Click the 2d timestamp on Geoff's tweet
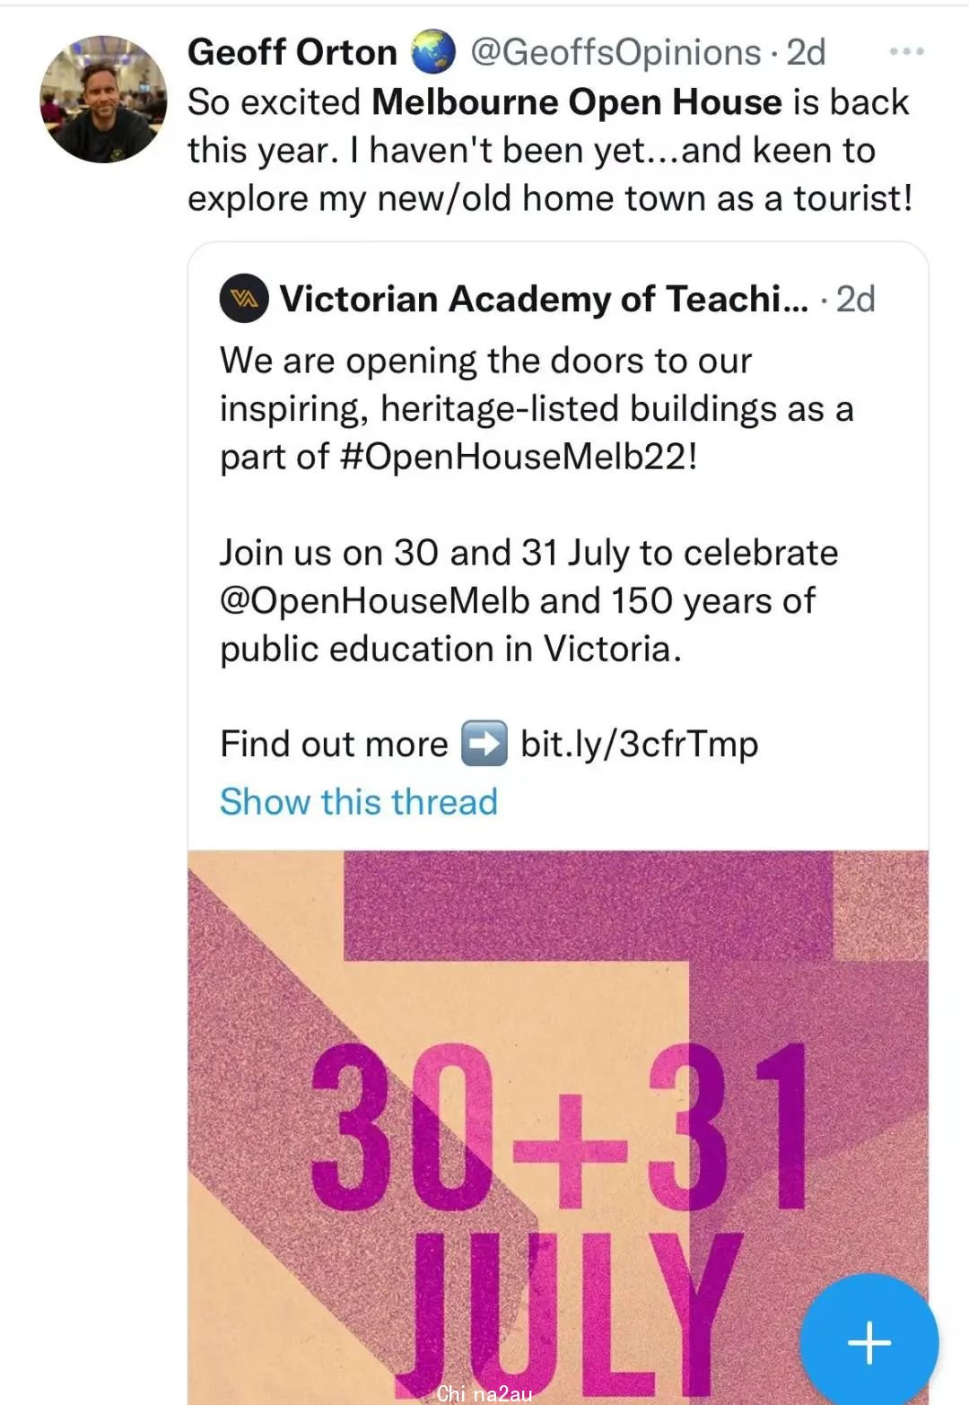The width and height of the screenshot is (969, 1405). pyautogui.click(x=806, y=52)
